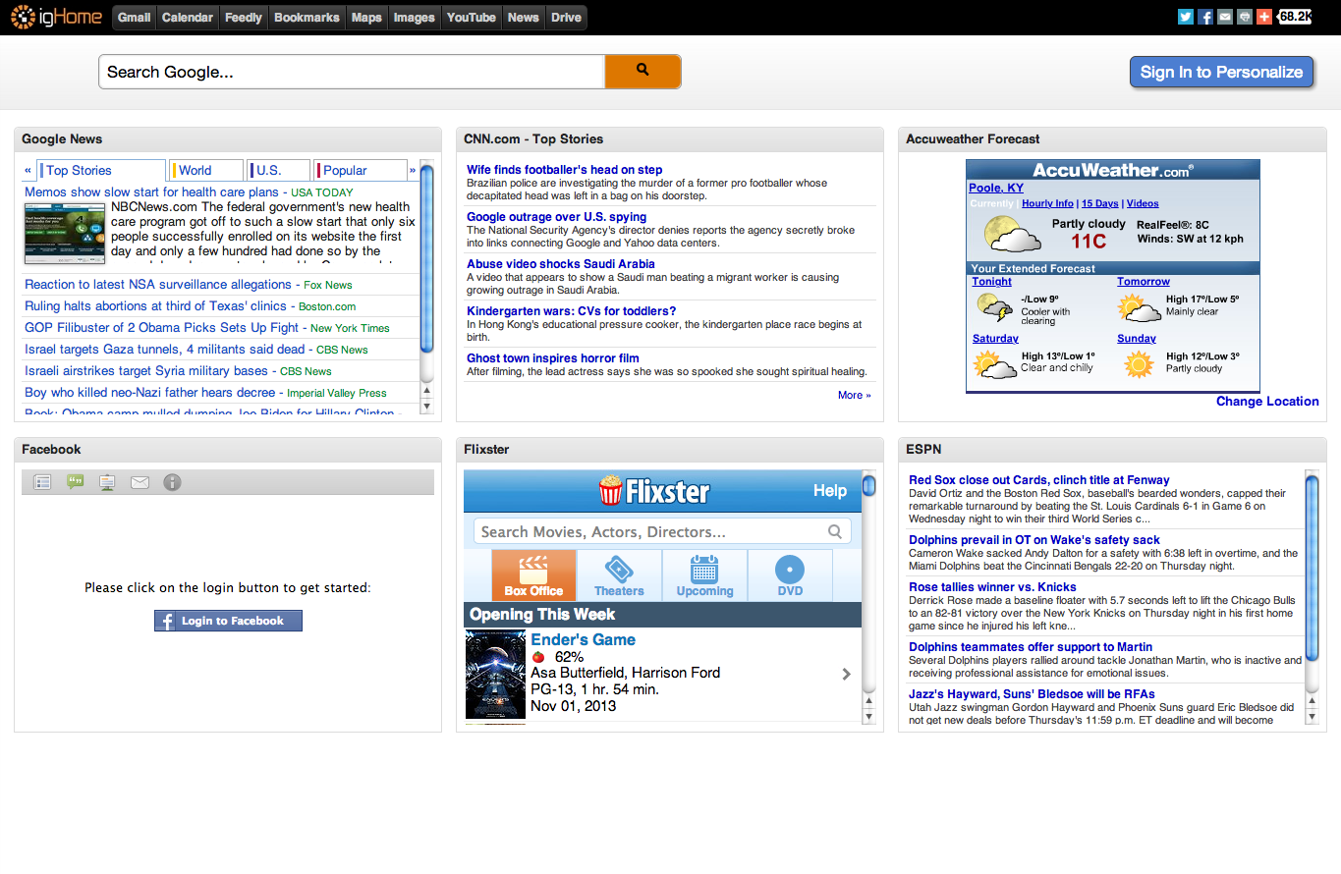The width and height of the screenshot is (1341, 874).
Task: Open Facebook widget info icon
Action: click(x=172, y=482)
